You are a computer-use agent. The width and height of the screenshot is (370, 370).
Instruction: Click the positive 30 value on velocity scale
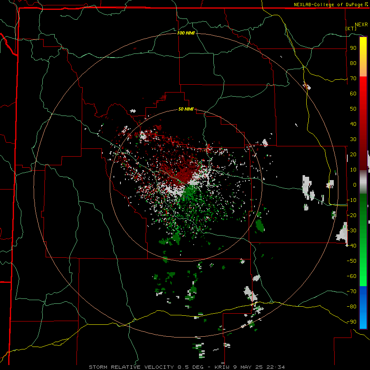[353, 139]
